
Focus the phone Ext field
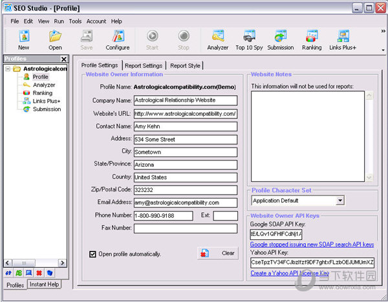click(226, 216)
